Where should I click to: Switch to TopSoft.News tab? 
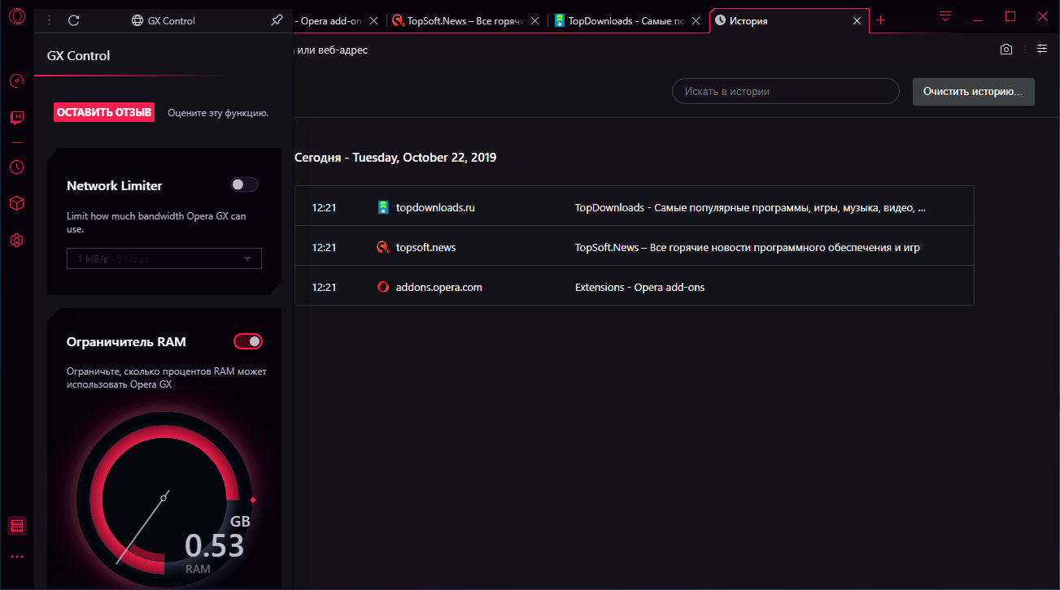[465, 21]
